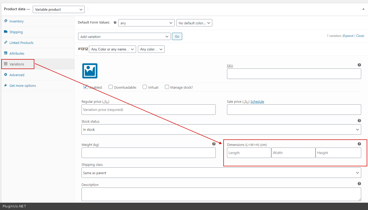The width and height of the screenshot is (368, 210).
Task: Click the Weight help tooltip icon
Action: [214, 144]
